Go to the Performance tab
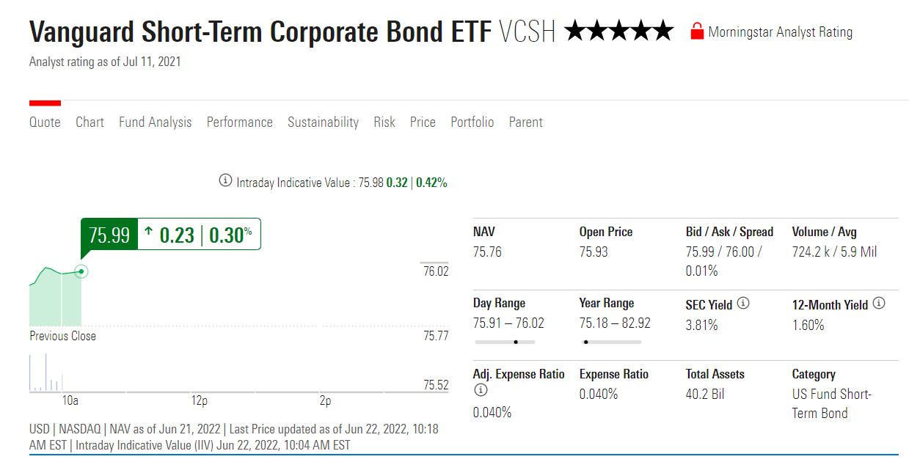Viewport: 909px width, 462px height. (x=239, y=122)
